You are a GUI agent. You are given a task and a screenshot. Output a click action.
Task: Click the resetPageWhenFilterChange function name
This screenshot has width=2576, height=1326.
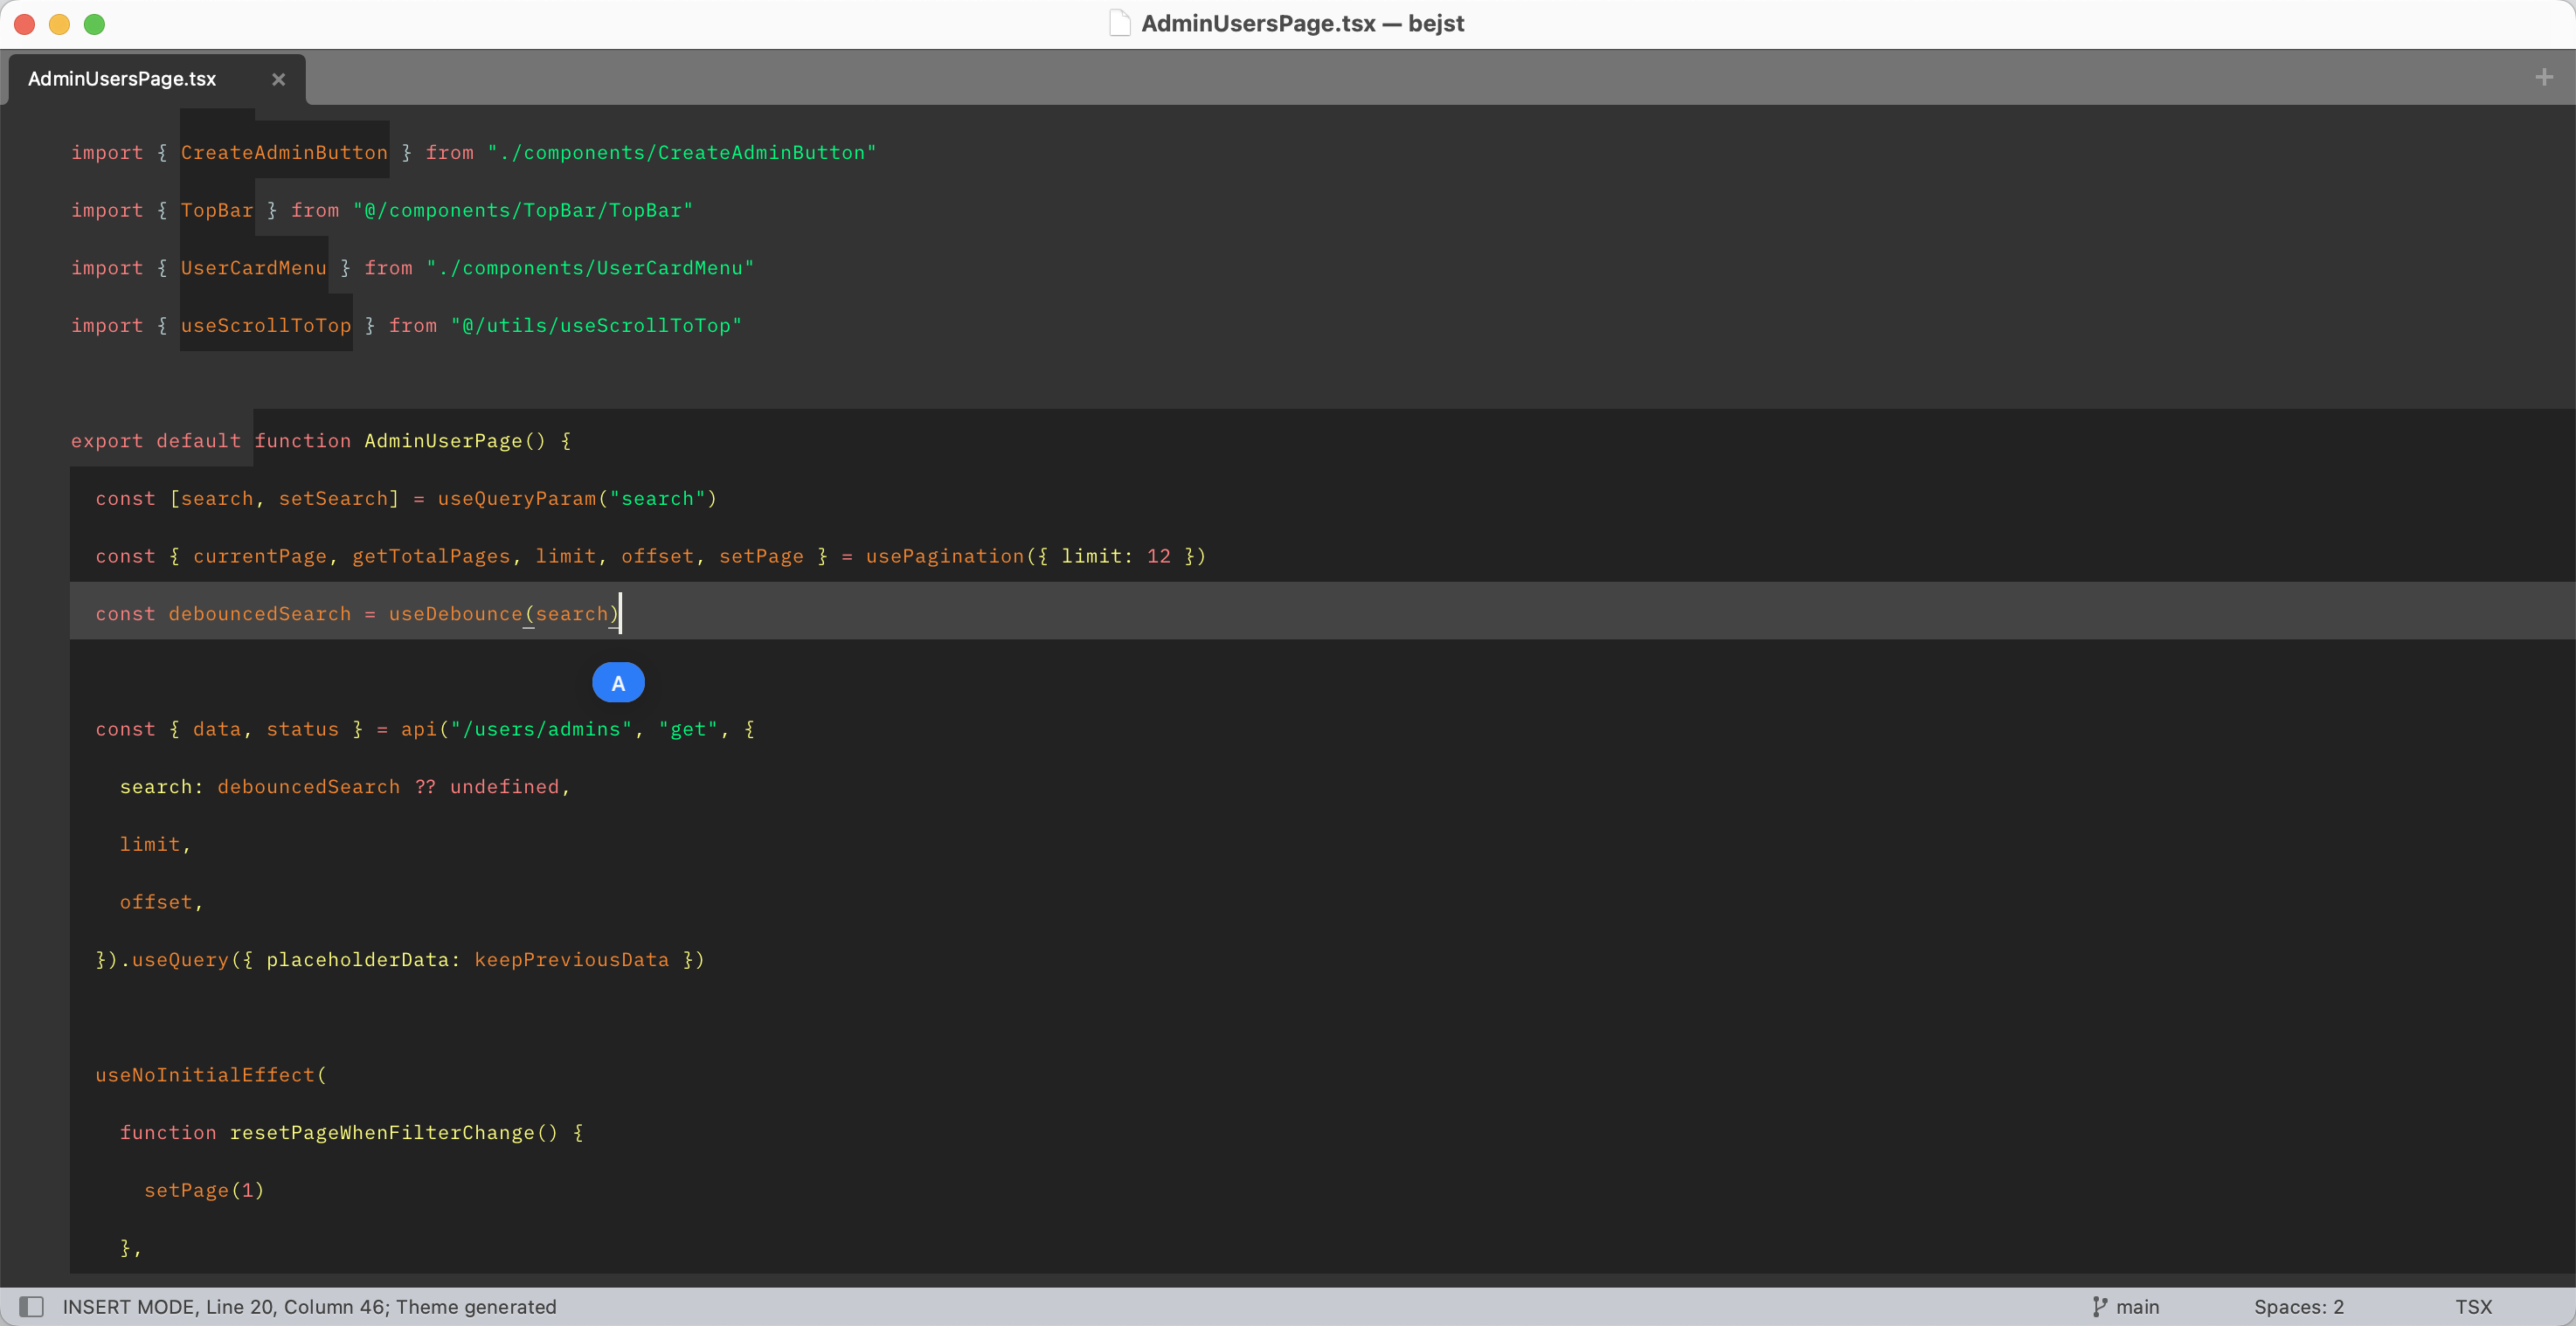pyautogui.click(x=382, y=1133)
